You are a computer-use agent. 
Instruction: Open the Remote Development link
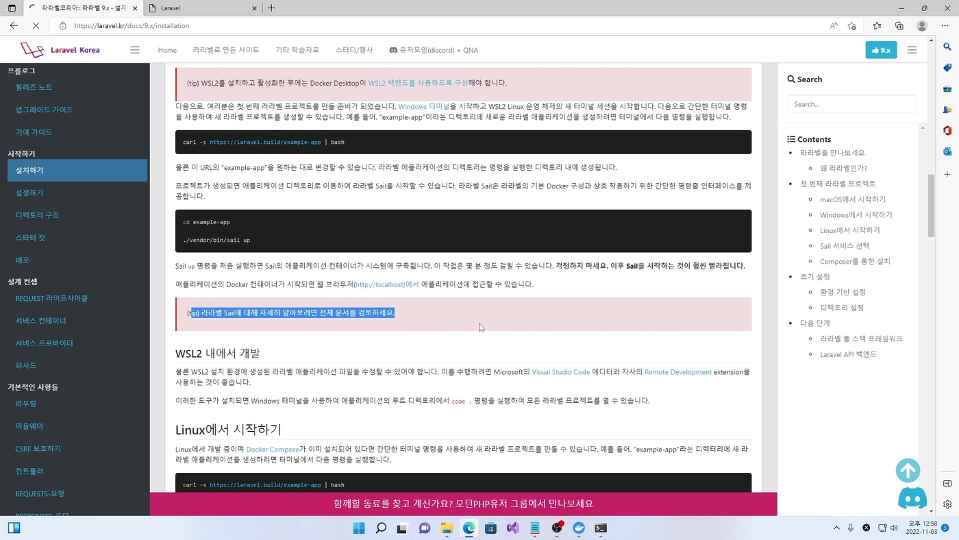[x=678, y=372]
